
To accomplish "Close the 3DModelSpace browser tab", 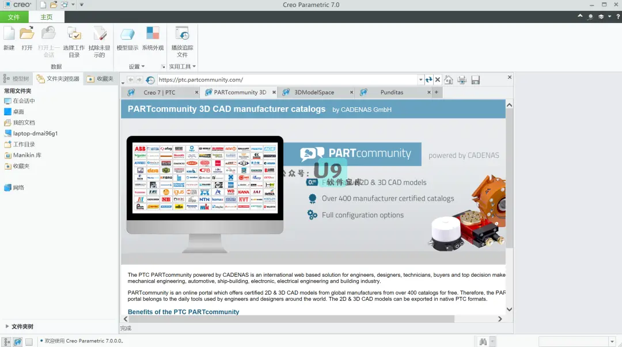I will coord(351,92).
